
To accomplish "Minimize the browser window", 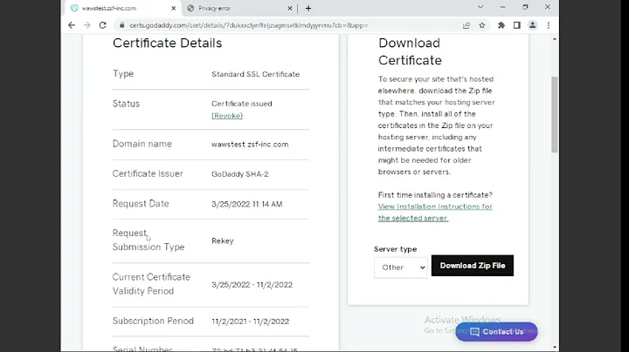I will (x=502, y=7).
